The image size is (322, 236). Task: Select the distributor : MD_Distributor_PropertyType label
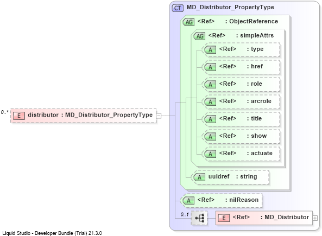tap(90, 115)
